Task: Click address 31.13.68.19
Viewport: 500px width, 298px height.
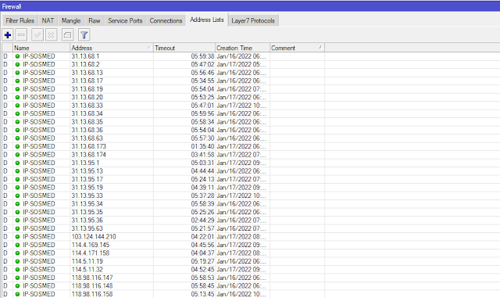Action: 87,89
